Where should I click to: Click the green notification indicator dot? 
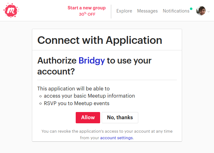[x=191, y=9]
